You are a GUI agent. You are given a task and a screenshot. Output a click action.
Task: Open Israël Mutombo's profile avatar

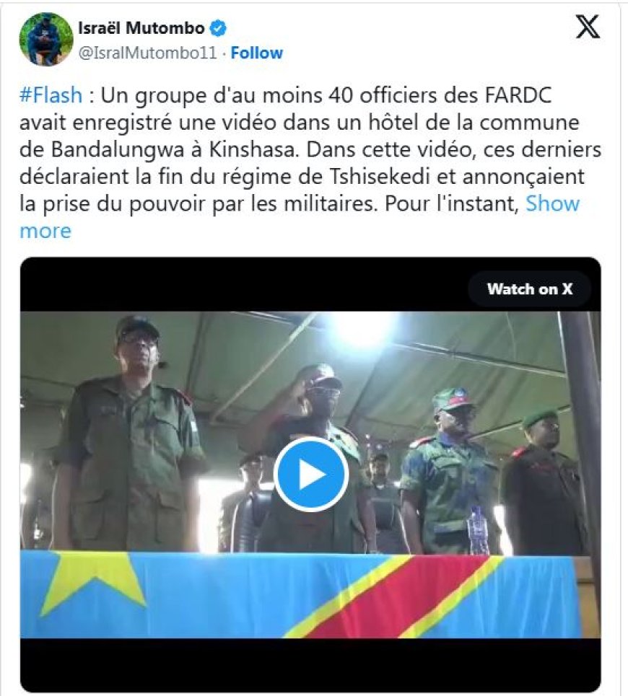(x=45, y=39)
